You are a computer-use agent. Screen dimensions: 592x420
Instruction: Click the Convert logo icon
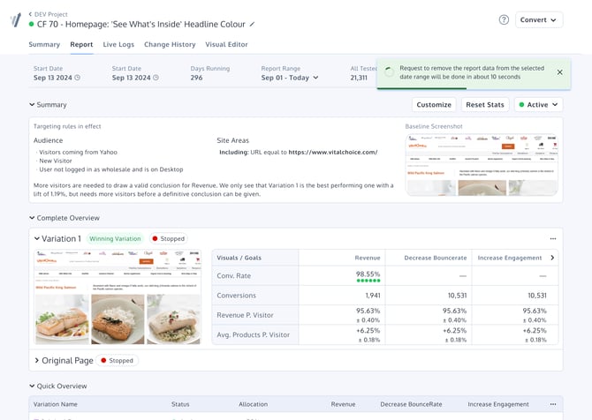pos(16,19)
